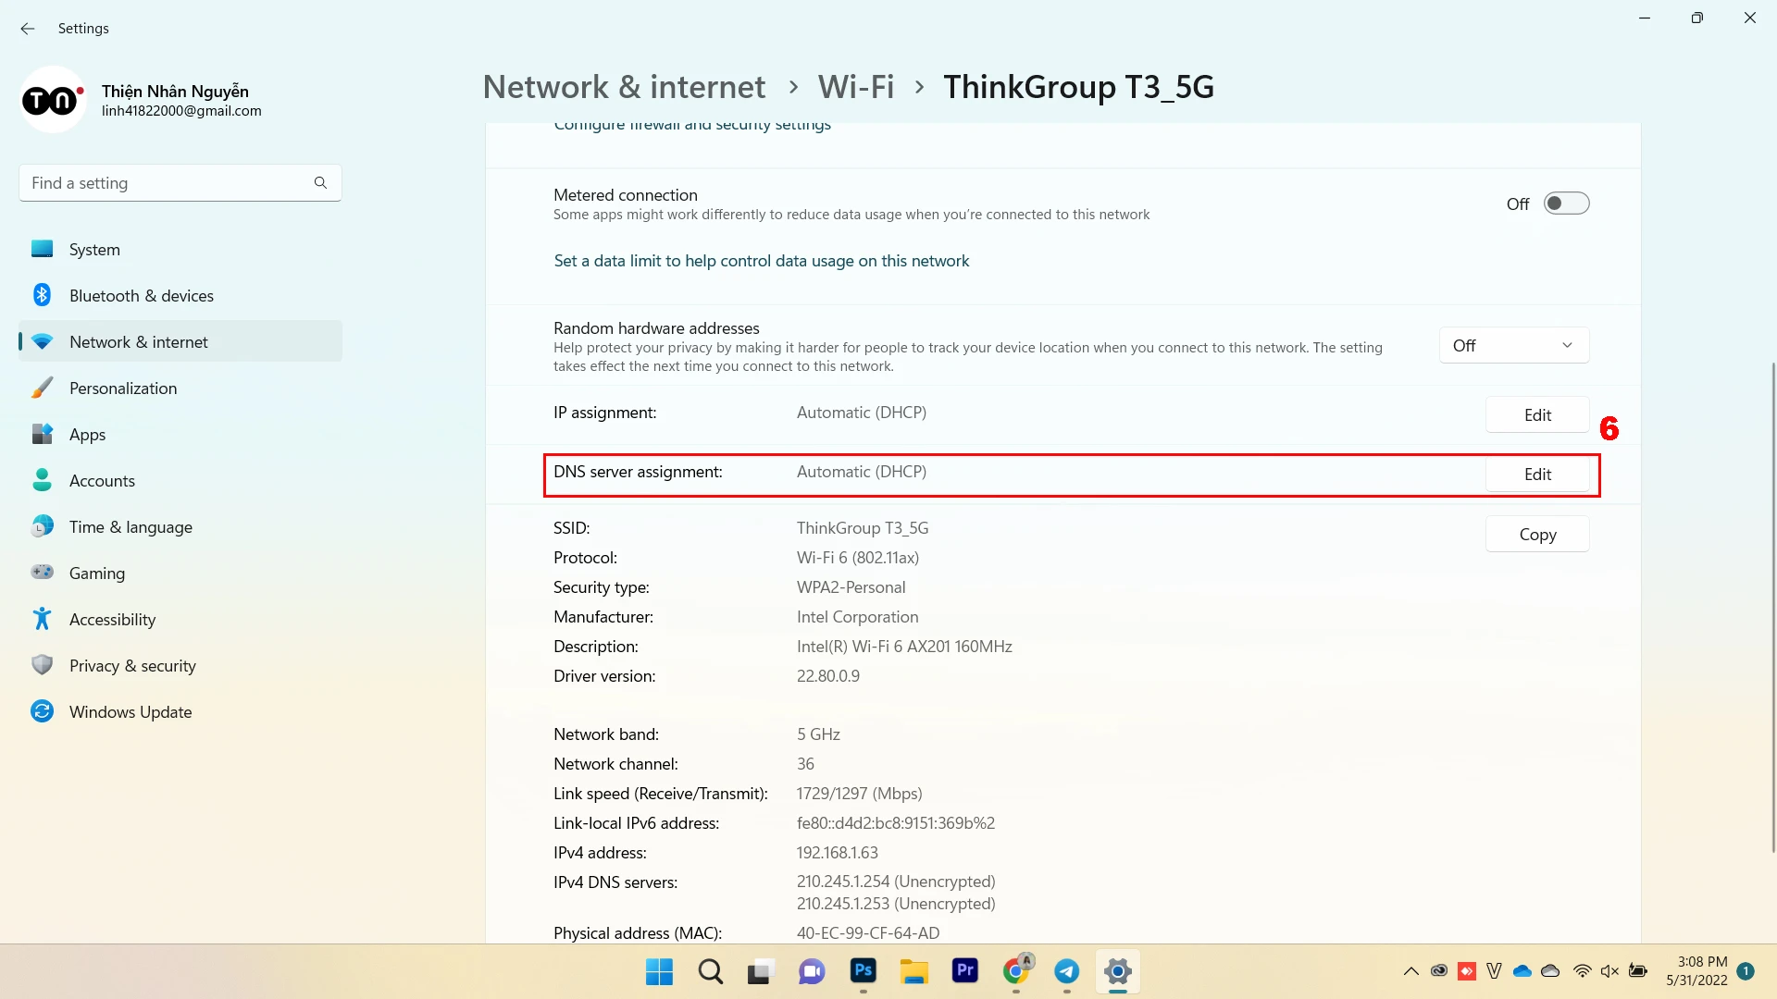Image resolution: width=1777 pixels, height=999 pixels.
Task: Click the IPv4 address value 192.168.1.63
Action: click(837, 852)
